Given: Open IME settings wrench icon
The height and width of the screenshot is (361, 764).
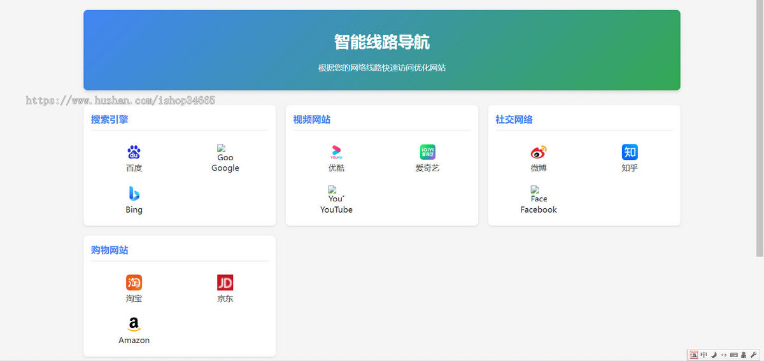Looking at the screenshot, I should click(x=754, y=355).
